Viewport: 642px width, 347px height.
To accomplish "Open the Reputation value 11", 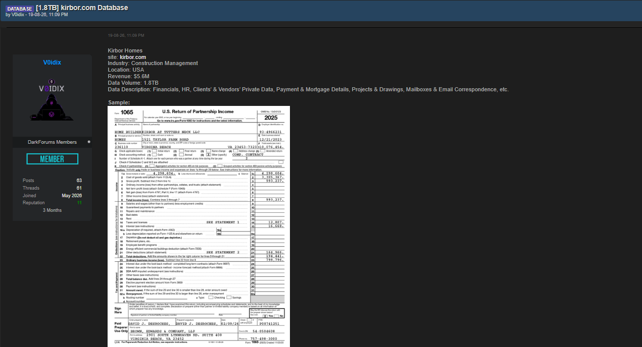I will 79,203.
